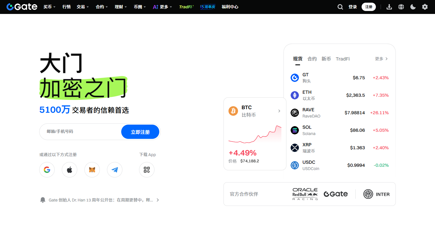This screenshot has height=235, width=435.
Task: Click the 立即注册 button
Action: 140,131
